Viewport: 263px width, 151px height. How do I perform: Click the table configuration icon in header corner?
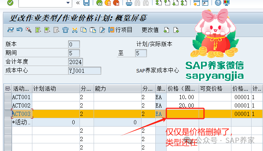(x=8, y=88)
